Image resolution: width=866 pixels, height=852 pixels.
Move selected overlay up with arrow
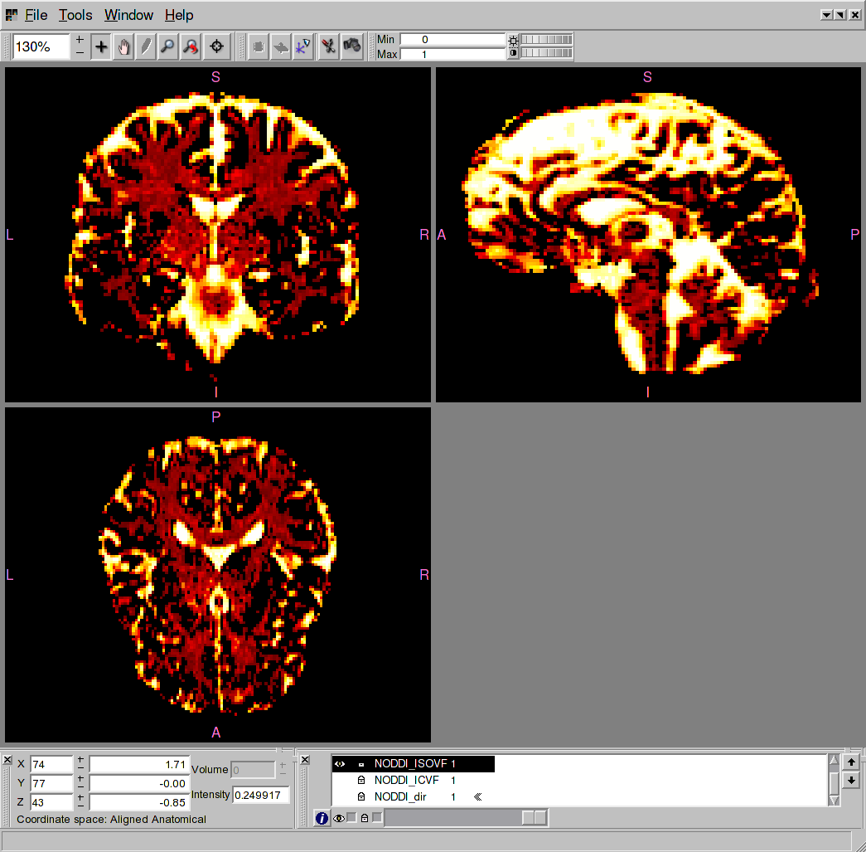click(x=850, y=762)
